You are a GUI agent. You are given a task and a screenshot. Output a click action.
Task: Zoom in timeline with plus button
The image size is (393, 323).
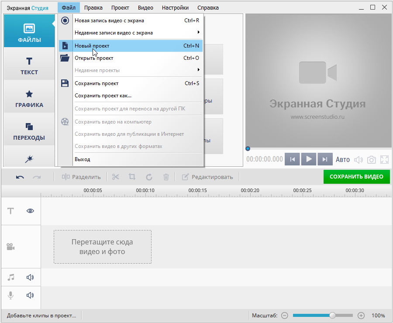pos(361,316)
